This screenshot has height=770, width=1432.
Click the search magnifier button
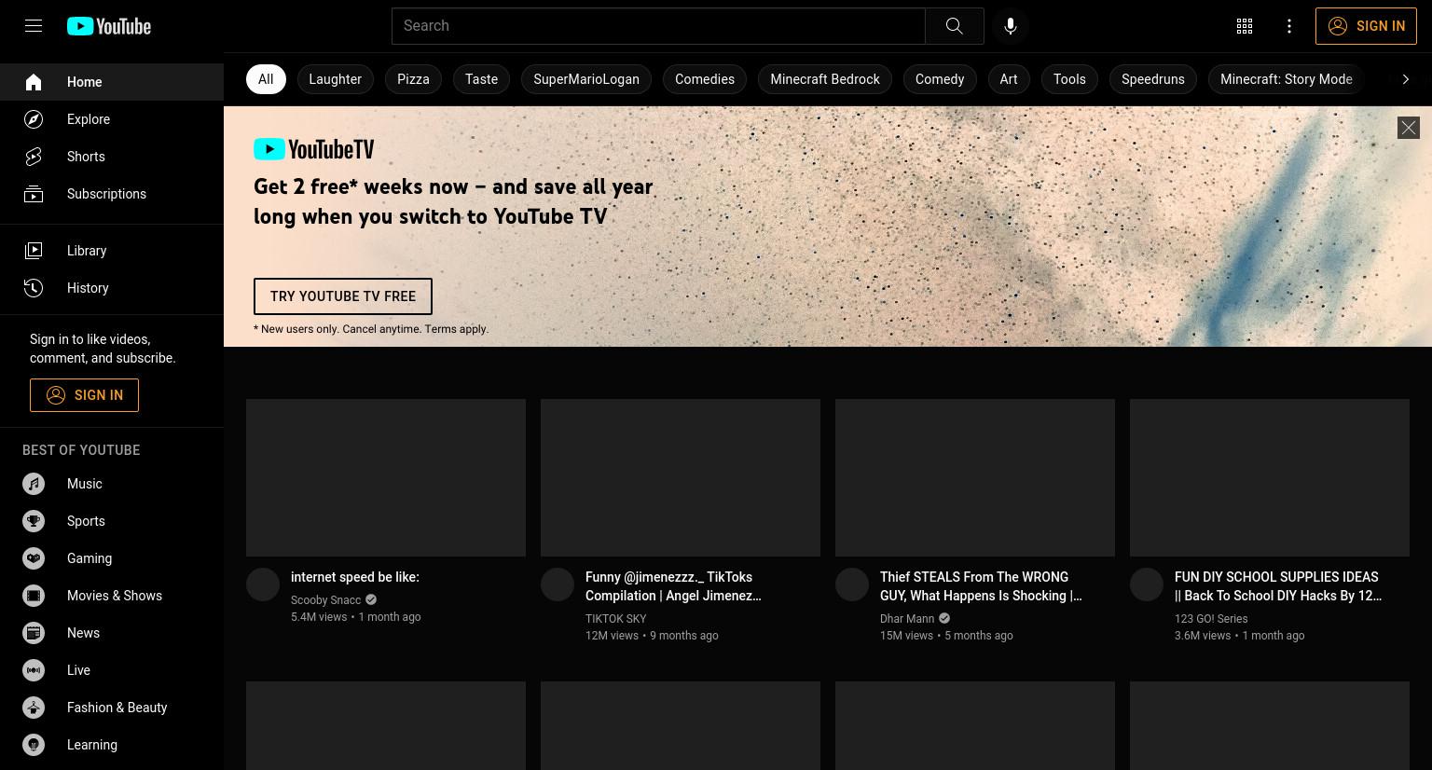pos(954,26)
